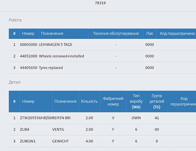Select the quantity 4.00 cell
The height and width of the screenshot is (151, 196).
[x=89, y=141]
